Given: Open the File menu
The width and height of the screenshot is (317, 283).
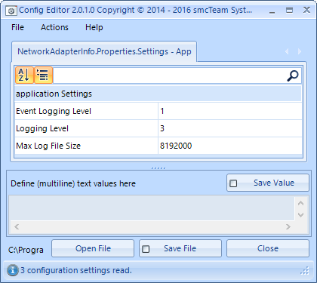Looking at the screenshot, I should [17, 27].
